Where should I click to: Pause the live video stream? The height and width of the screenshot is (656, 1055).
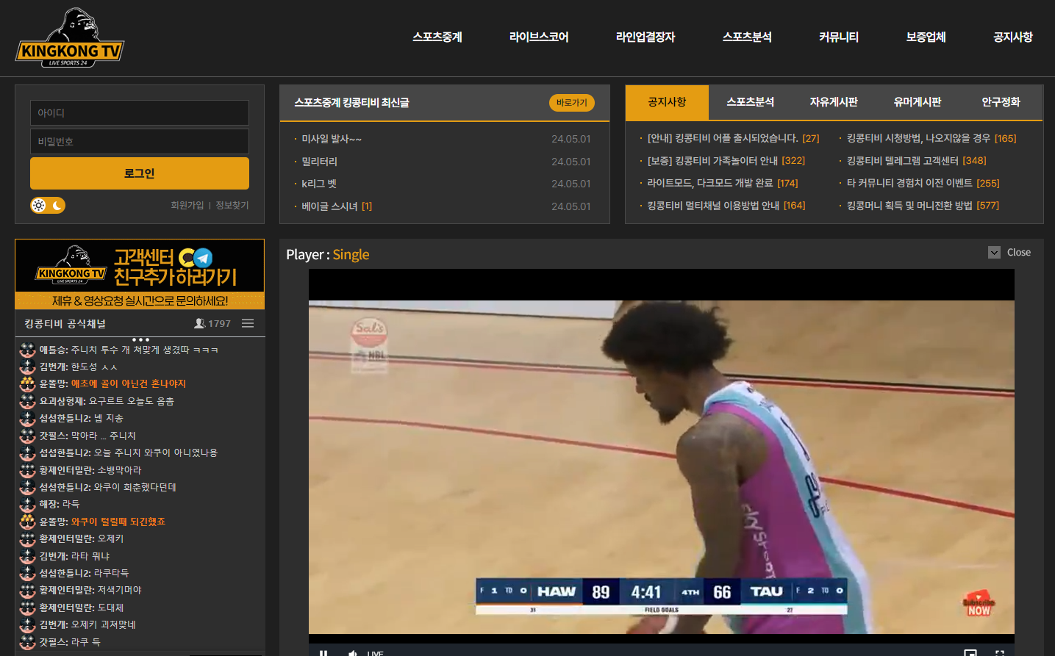point(323,652)
